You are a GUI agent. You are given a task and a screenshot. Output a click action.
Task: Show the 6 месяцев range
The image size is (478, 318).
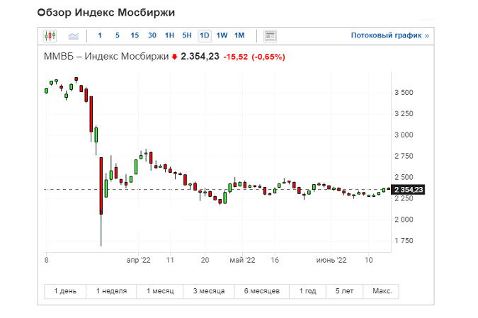pos(262,291)
